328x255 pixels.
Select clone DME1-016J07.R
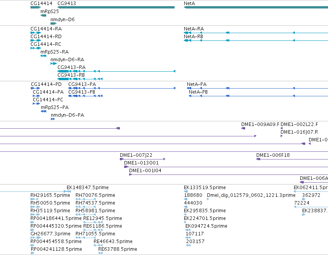(x=299, y=132)
